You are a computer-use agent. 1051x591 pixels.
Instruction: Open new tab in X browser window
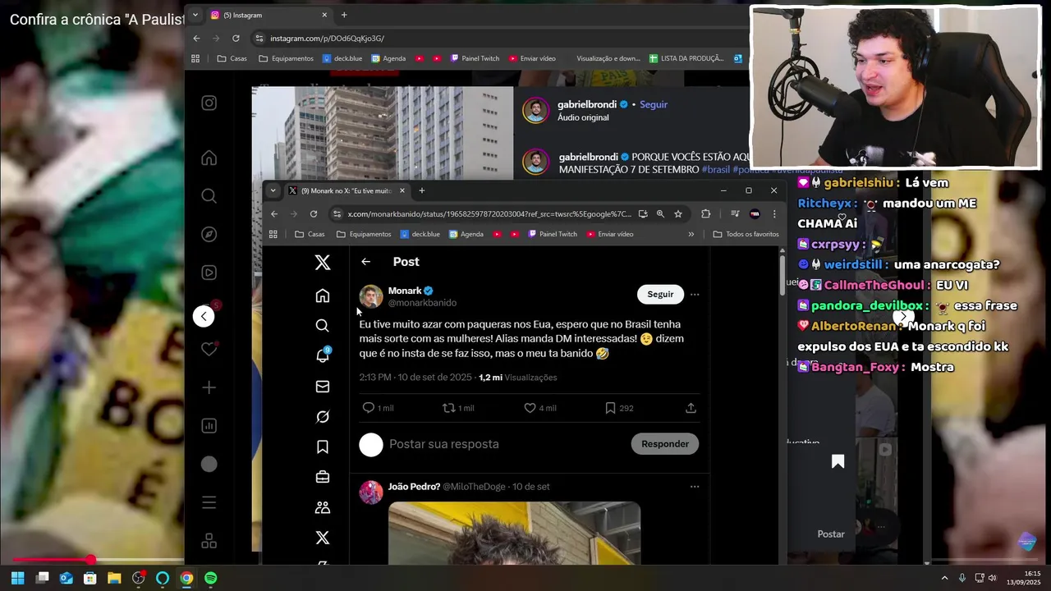point(422,190)
